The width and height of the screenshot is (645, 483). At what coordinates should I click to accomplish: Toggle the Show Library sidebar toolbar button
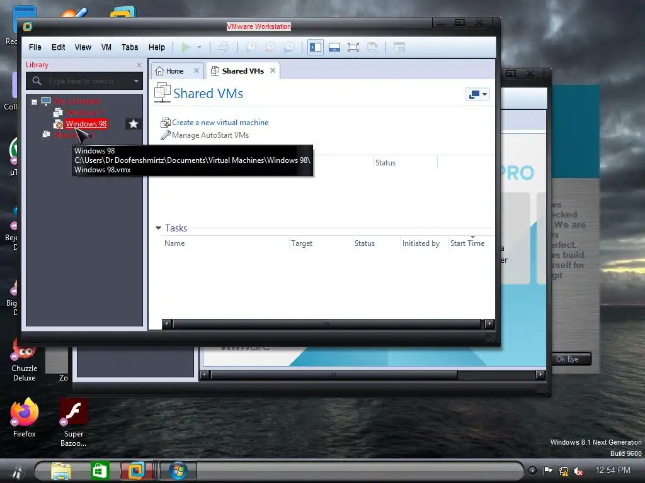316,47
